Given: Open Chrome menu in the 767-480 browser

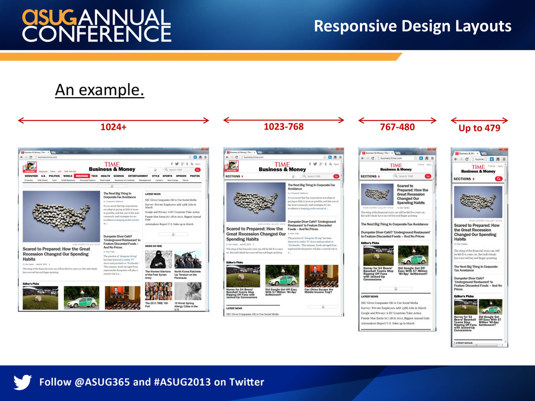Looking at the screenshot, I should tap(432, 158).
